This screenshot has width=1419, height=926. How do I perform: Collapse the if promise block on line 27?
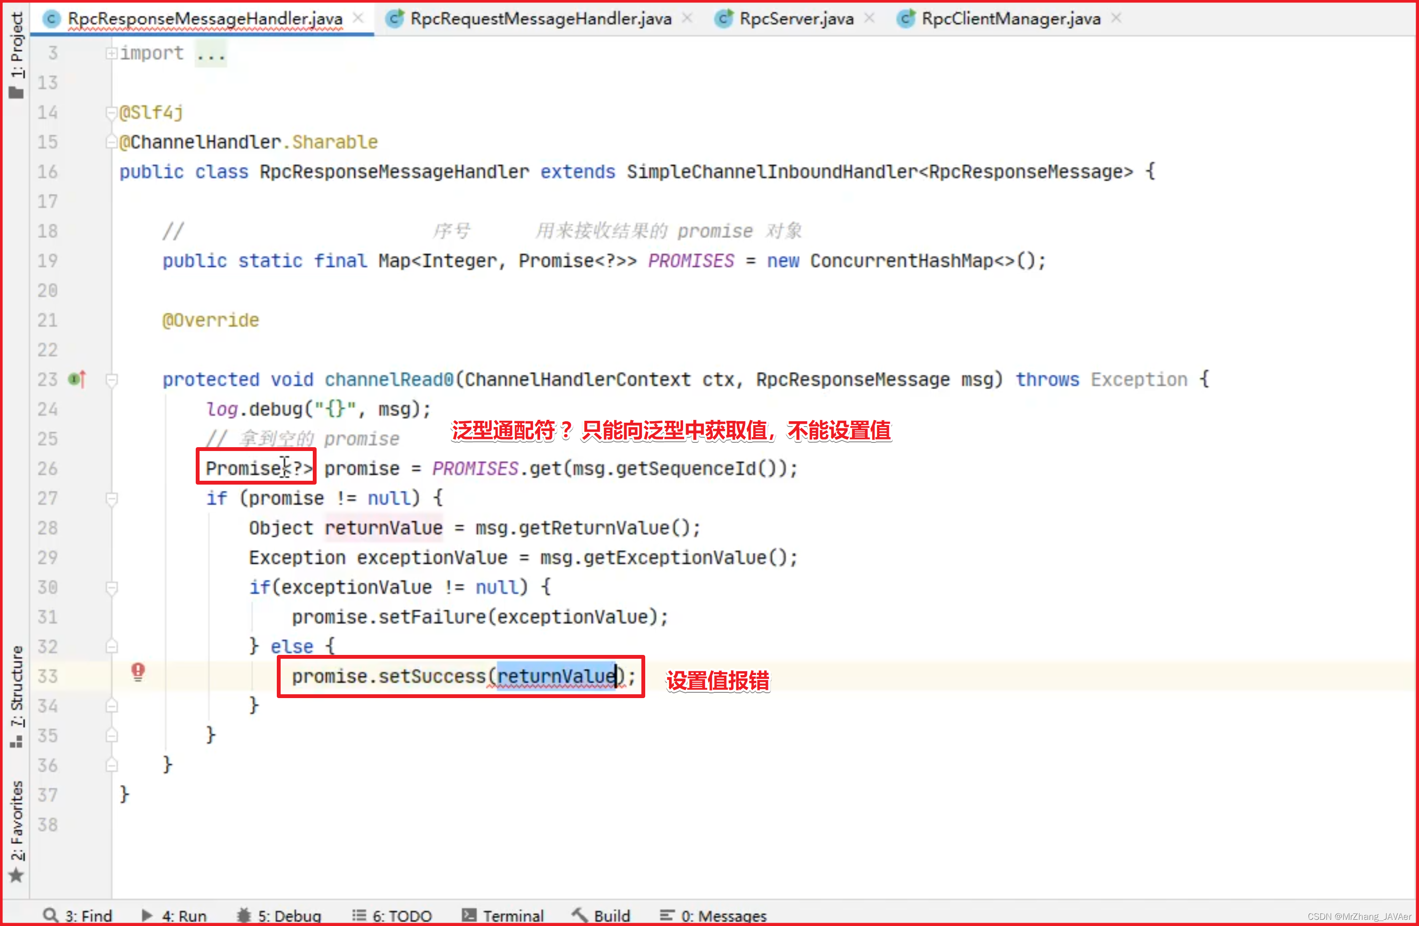tap(111, 499)
